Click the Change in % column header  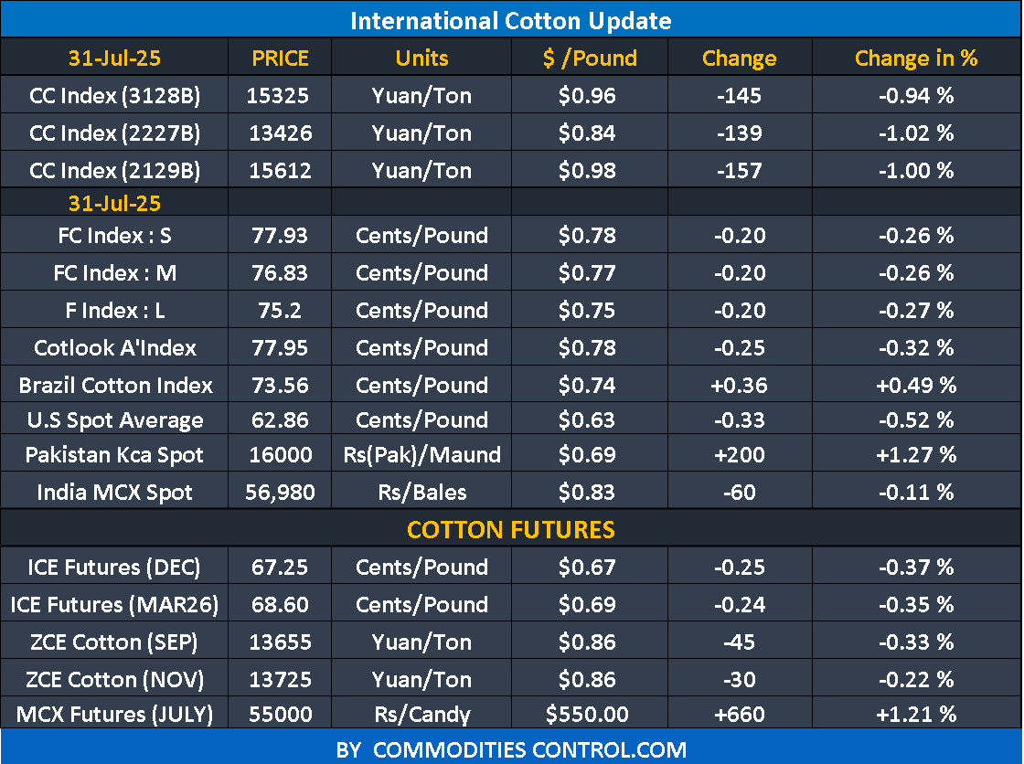[x=916, y=58]
